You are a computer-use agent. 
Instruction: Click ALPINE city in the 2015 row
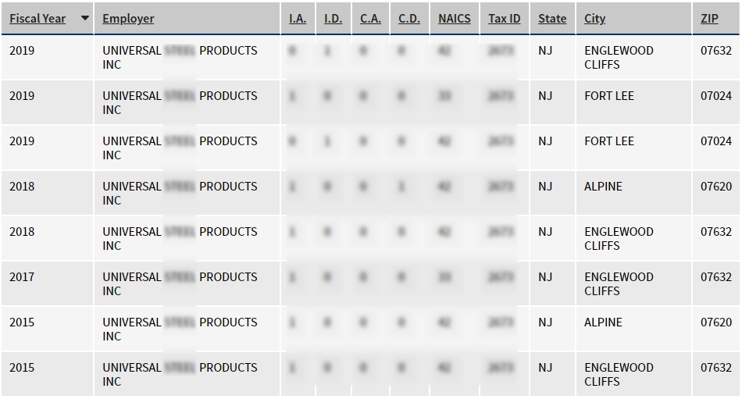pos(604,322)
